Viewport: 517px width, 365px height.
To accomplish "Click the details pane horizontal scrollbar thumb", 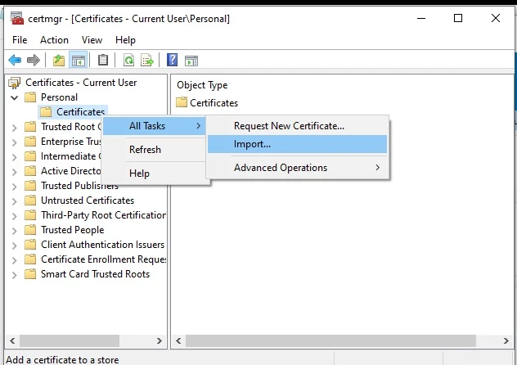I will click(330, 340).
